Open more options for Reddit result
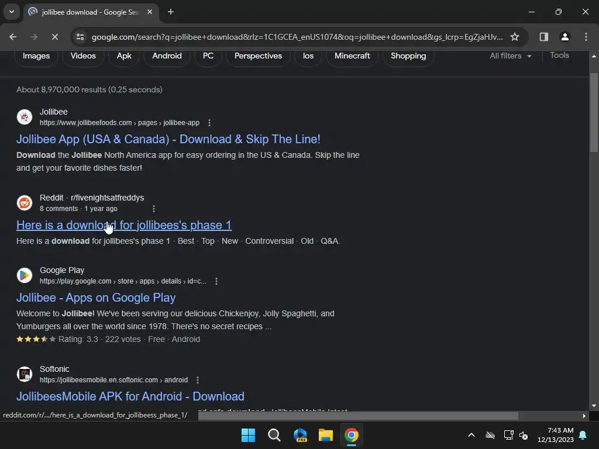 154,209
